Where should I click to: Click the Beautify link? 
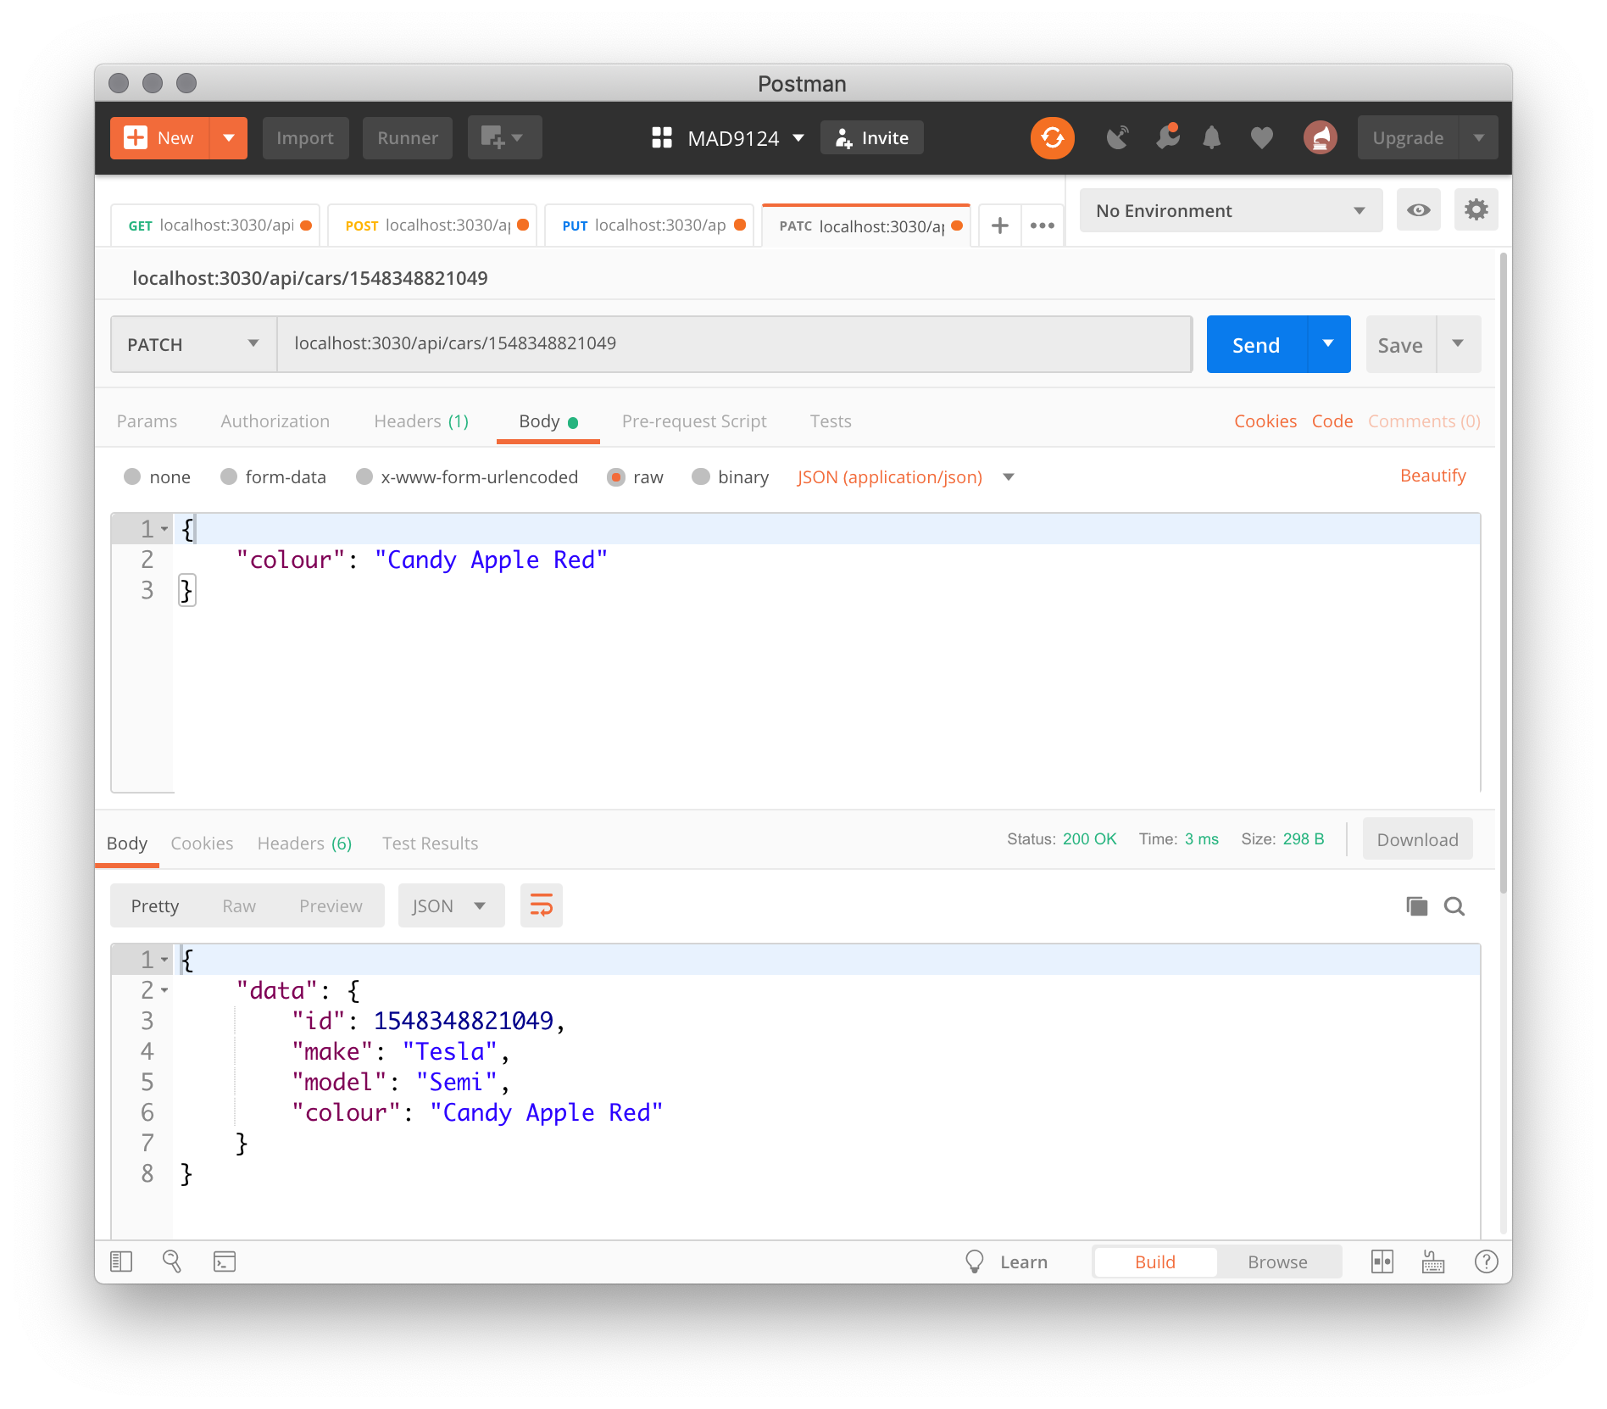coord(1432,476)
